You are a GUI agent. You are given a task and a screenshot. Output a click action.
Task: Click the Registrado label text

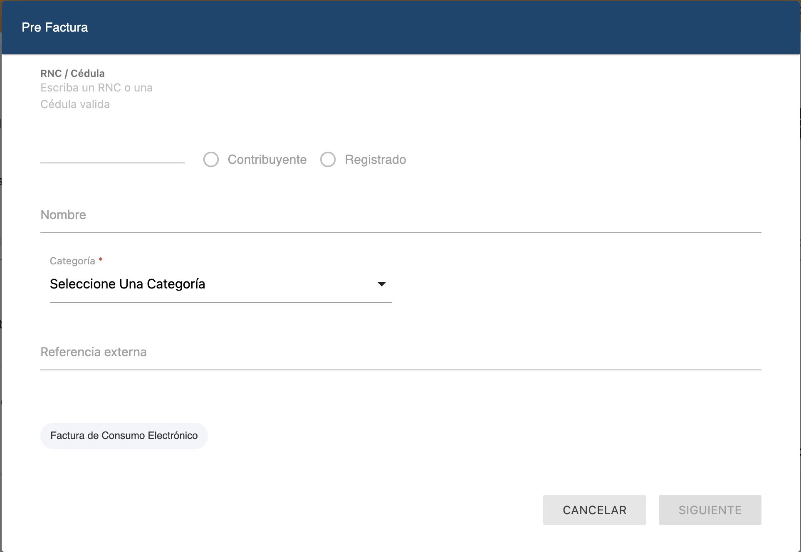(x=375, y=160)
